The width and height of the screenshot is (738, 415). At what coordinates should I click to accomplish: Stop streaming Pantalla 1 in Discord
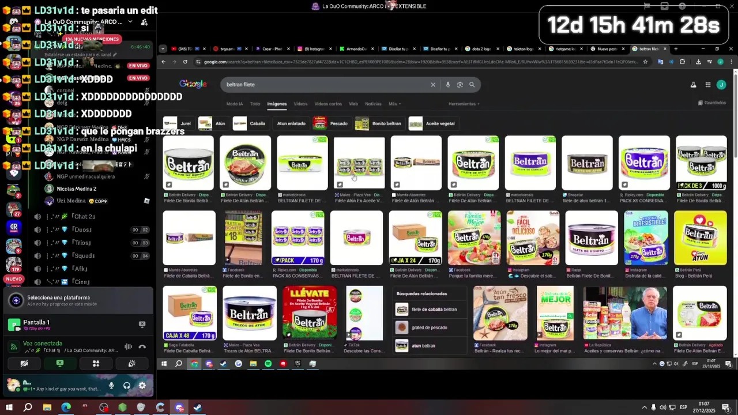(142, 325)
